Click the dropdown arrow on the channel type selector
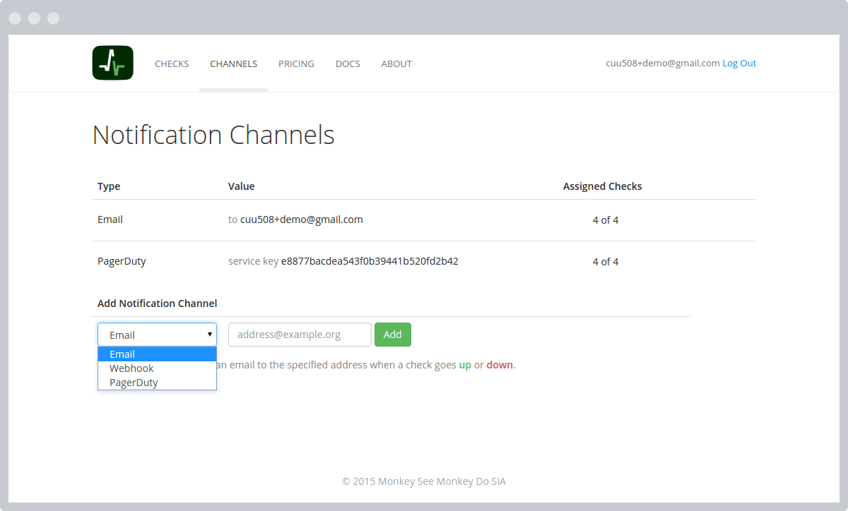This screenshot has height=511, width=848. point(210,335)
